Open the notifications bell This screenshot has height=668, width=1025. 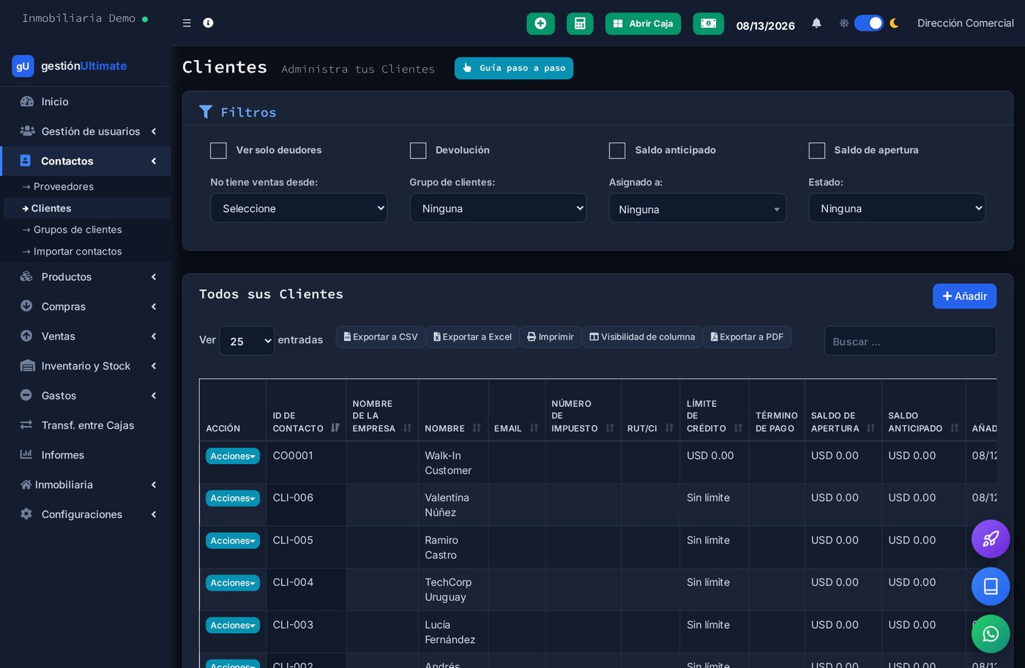816,23
